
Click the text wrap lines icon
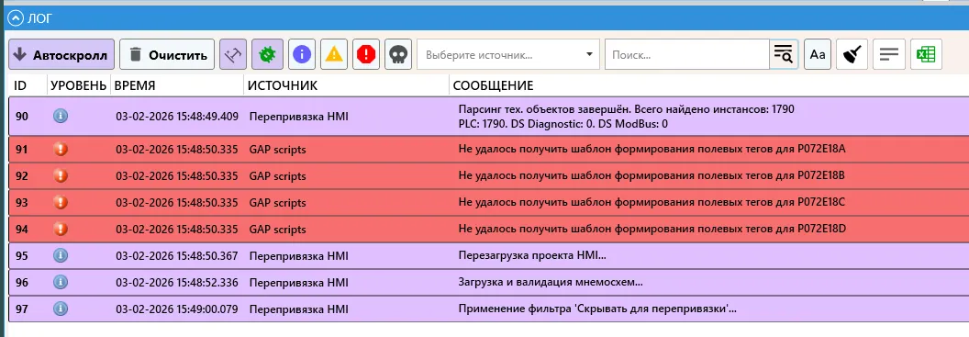[x=888, y=54]
